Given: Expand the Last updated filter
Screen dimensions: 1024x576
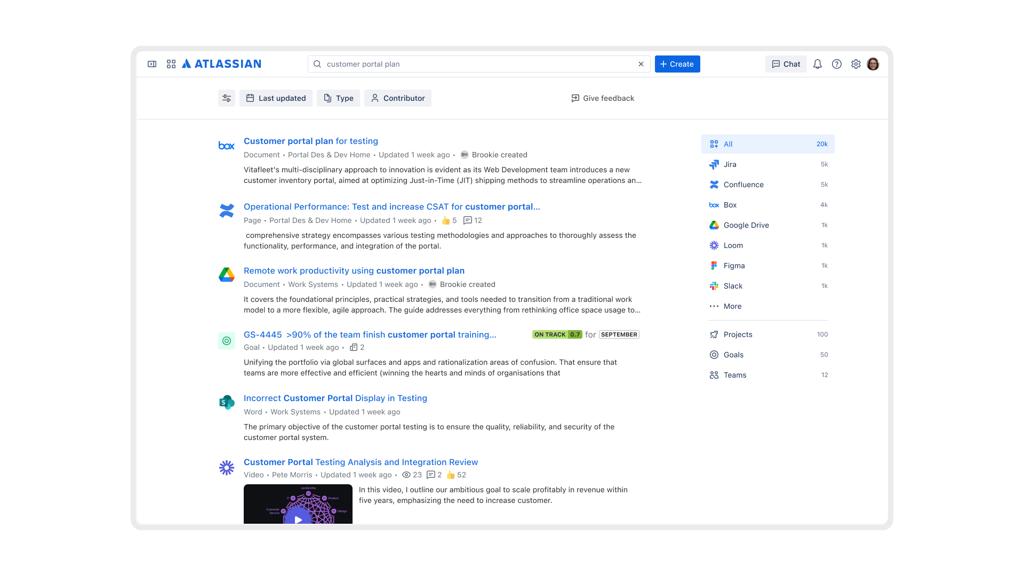Looking at the screenshot, I should (276, 98).
